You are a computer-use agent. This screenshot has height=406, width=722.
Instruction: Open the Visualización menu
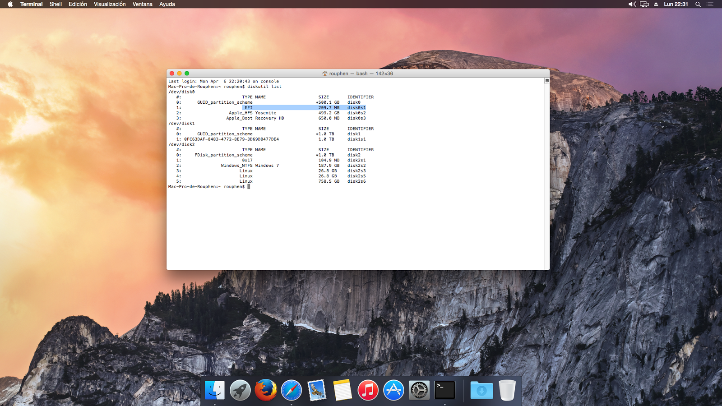tap(110, 4)
